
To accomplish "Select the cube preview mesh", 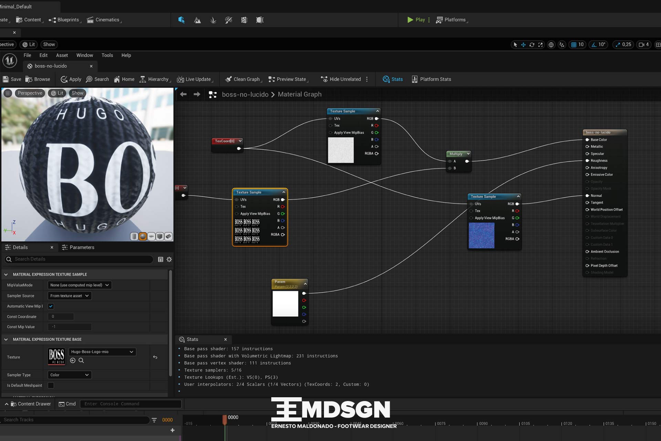I will (x=160, y=236).
